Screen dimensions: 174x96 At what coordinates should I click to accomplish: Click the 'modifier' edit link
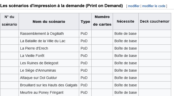134,6
